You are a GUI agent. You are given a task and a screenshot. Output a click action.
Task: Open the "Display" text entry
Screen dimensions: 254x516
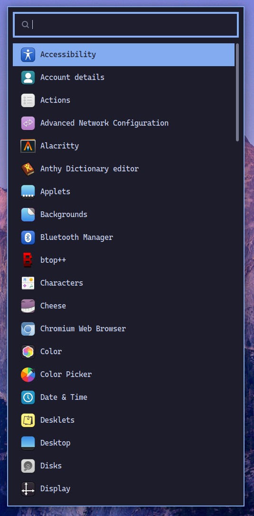click(55, 489)
